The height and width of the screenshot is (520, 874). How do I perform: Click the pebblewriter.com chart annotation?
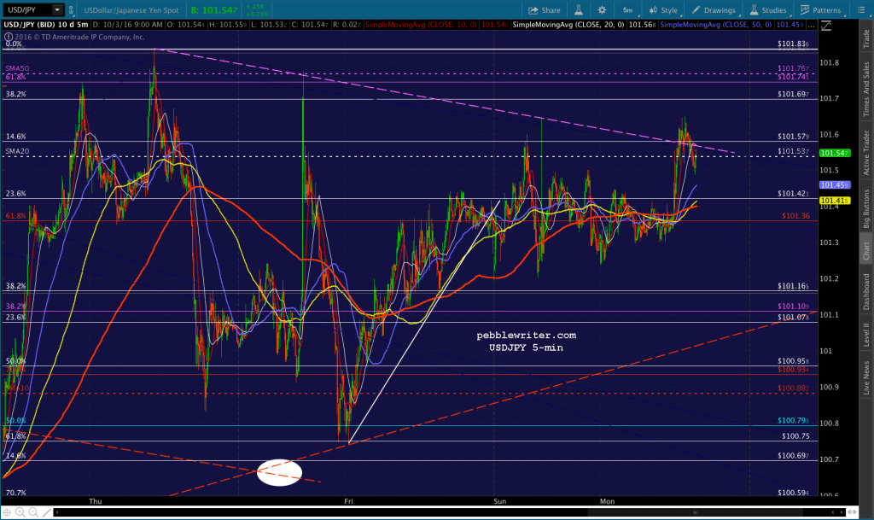526,335
